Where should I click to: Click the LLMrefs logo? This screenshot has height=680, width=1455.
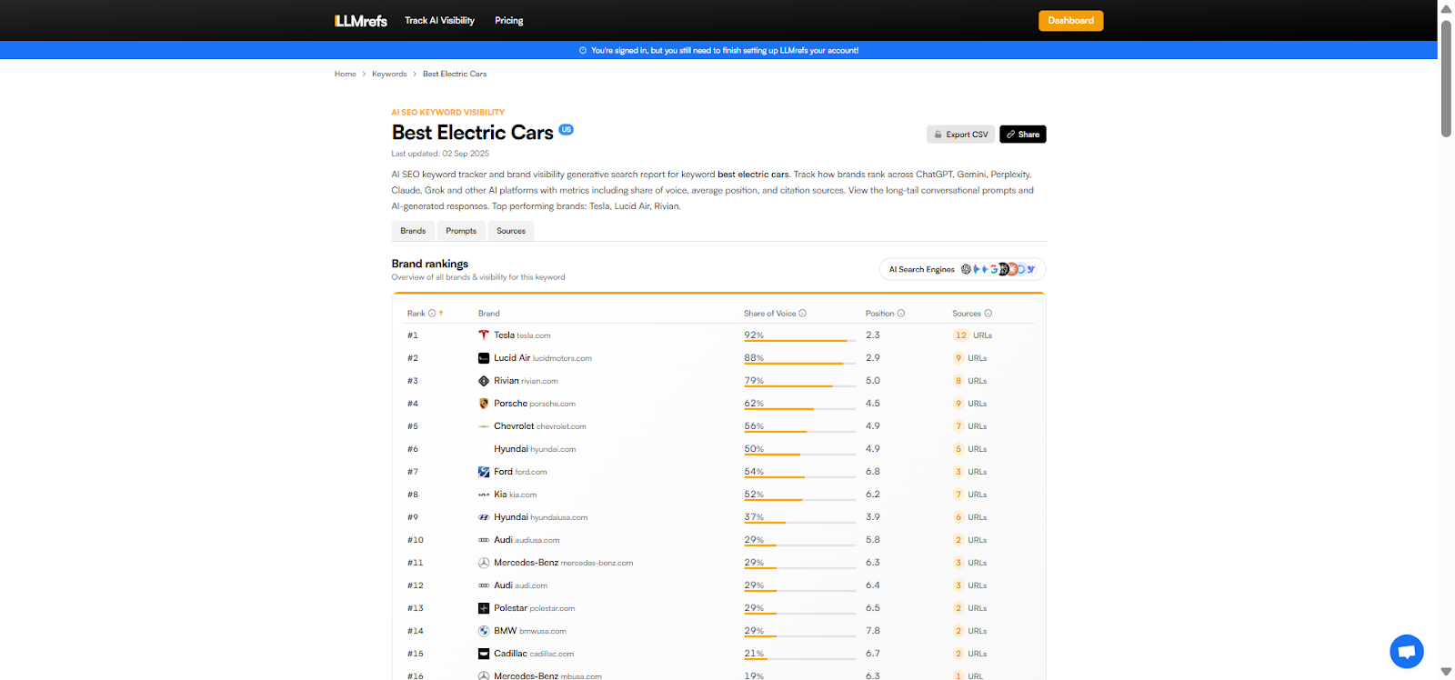pos(361,21)
